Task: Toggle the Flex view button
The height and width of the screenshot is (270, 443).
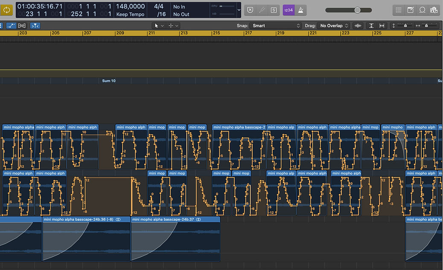Action: 22,26
